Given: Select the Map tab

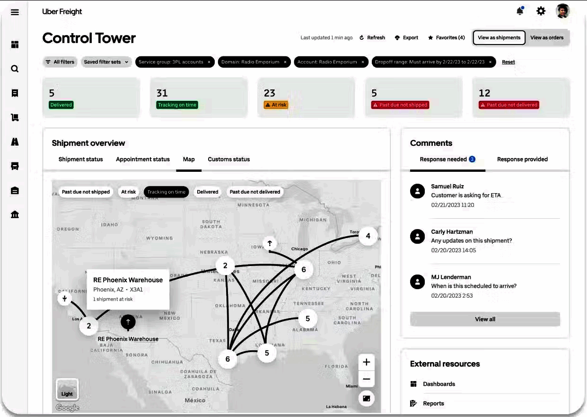Looking at the screenshot, I should (189, 160).
